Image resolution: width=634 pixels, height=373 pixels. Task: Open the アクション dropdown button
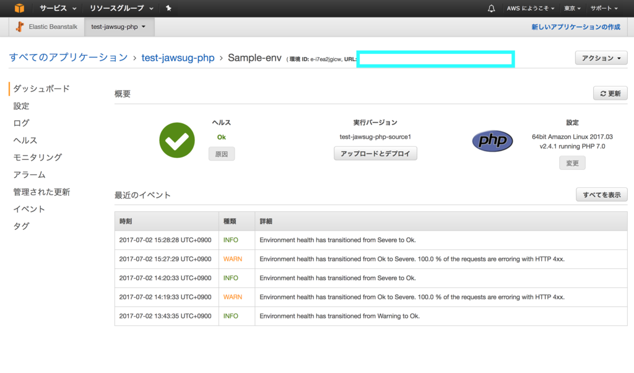[x=601, y=58]
